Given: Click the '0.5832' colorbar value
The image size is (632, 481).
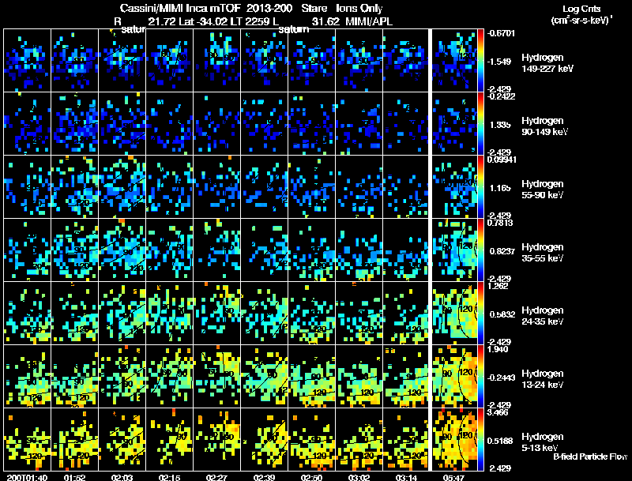Looking at the screenshot, I should point(502,314).
